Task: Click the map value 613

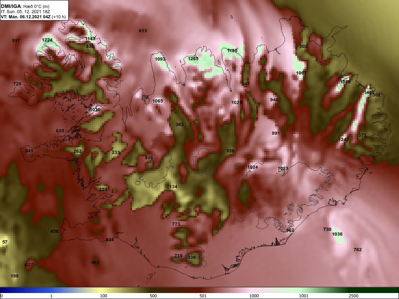Action: point(143,31)
